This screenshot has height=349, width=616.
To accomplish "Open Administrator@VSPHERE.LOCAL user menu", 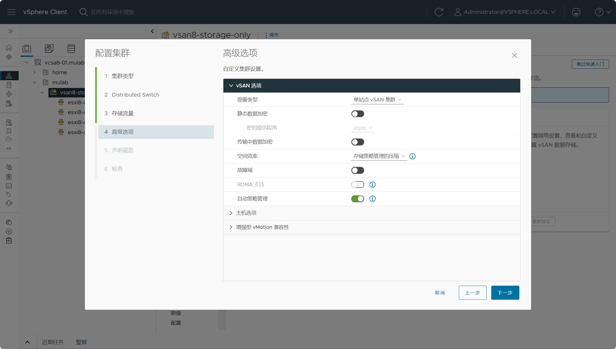I will coord(505,12).
